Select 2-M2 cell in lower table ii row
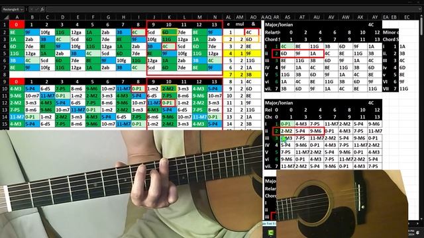 (287, 131)
